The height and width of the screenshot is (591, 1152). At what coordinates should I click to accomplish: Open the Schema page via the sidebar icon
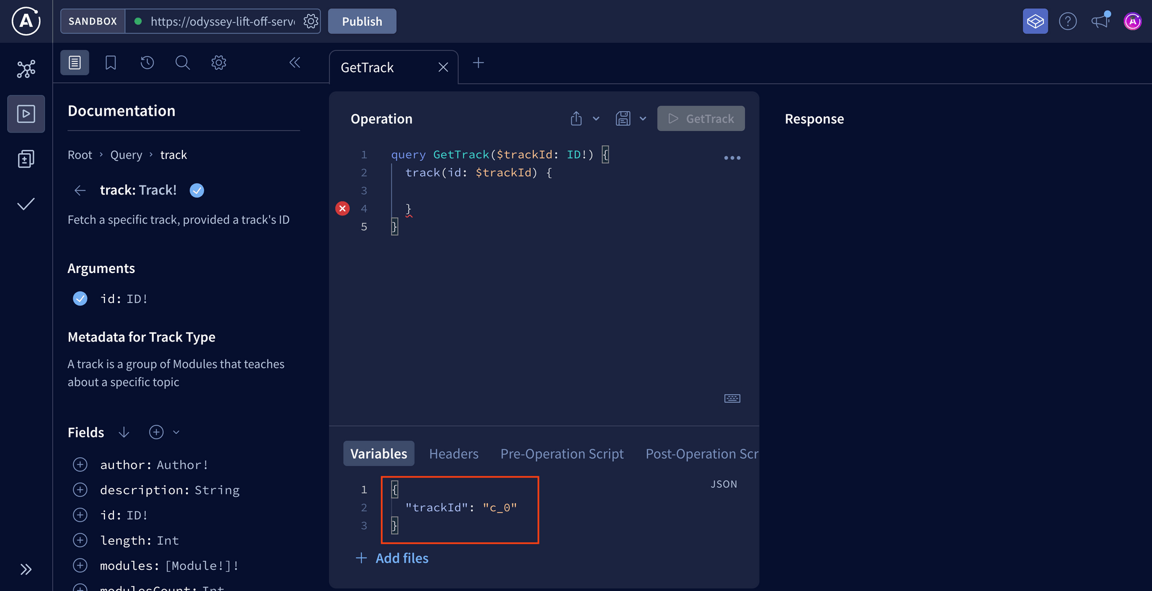coord(26,158)
